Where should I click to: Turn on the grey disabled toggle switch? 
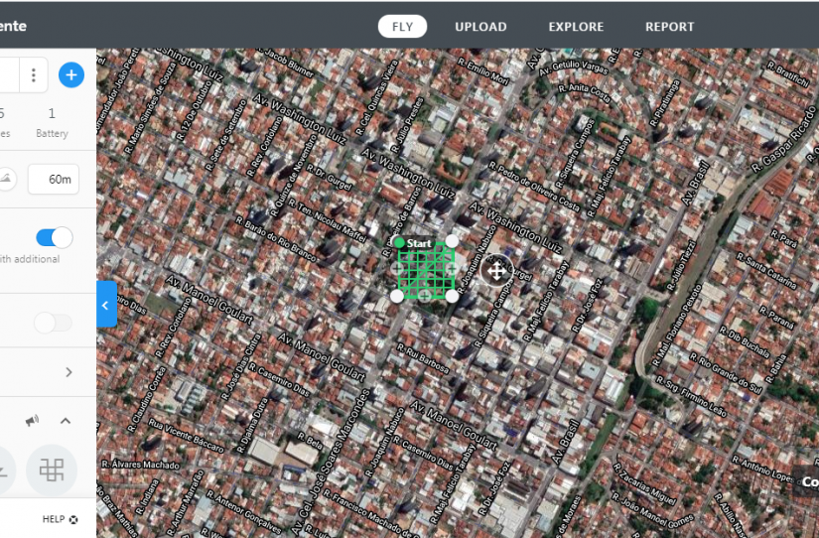pos(54,323)
